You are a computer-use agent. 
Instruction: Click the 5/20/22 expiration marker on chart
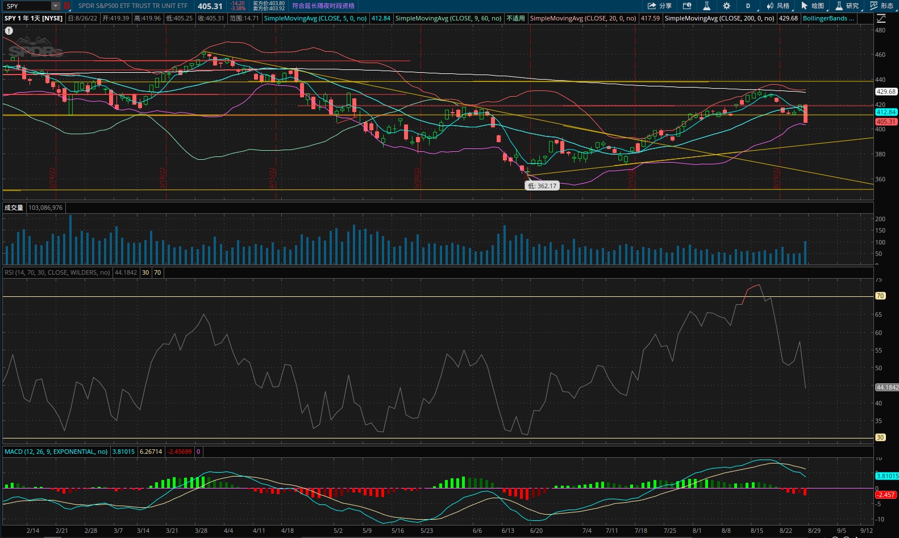pyautogui.click(x=417, y=178)
